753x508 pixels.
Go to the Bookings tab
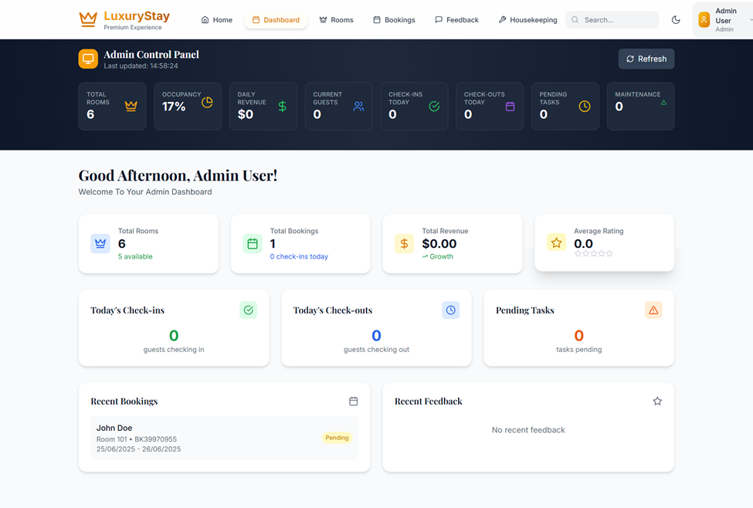[x=394, y=20]
